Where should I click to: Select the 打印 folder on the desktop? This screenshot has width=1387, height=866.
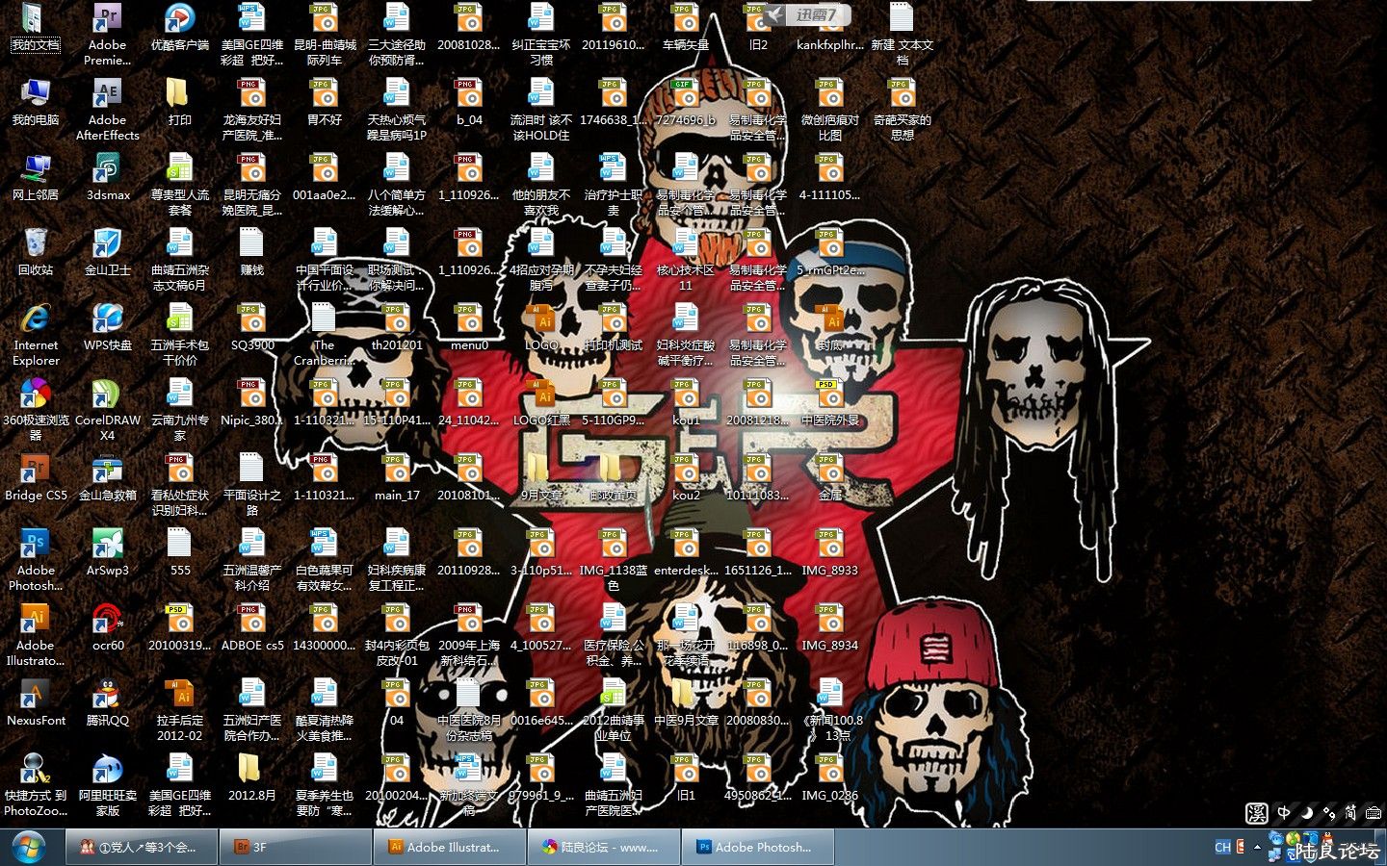coord(179,94)
